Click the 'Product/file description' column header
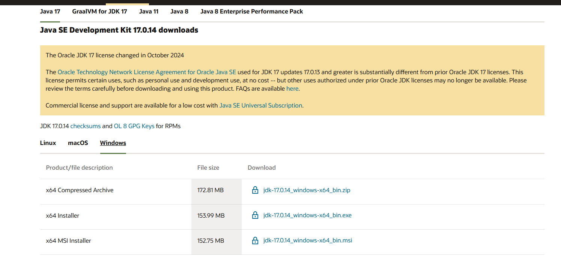Viewport: 561px width, 266px height. (x=79, y=167)
